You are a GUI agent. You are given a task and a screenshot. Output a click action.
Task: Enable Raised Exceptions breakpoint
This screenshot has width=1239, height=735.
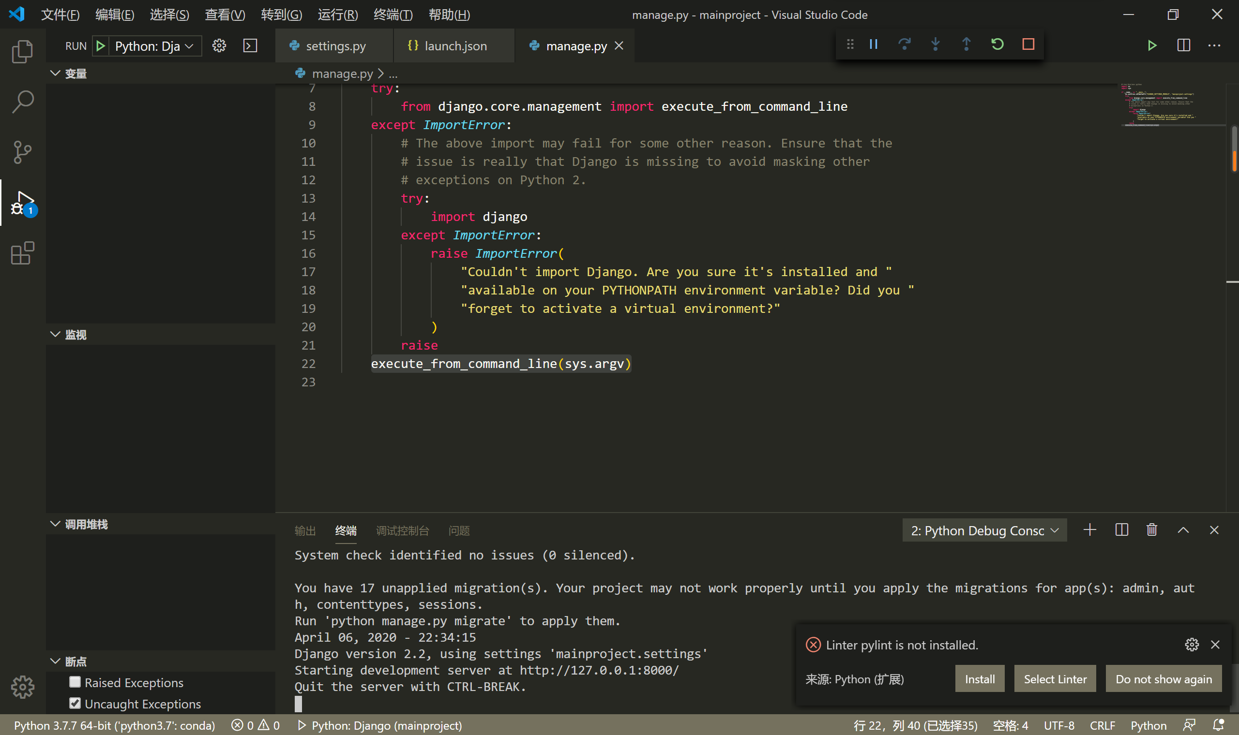click(x=76, y=682)
